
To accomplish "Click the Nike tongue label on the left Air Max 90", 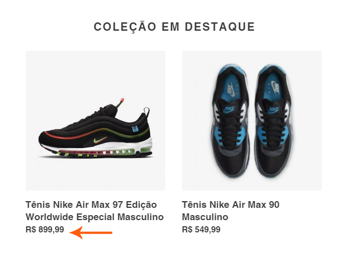I will (230, 109).
